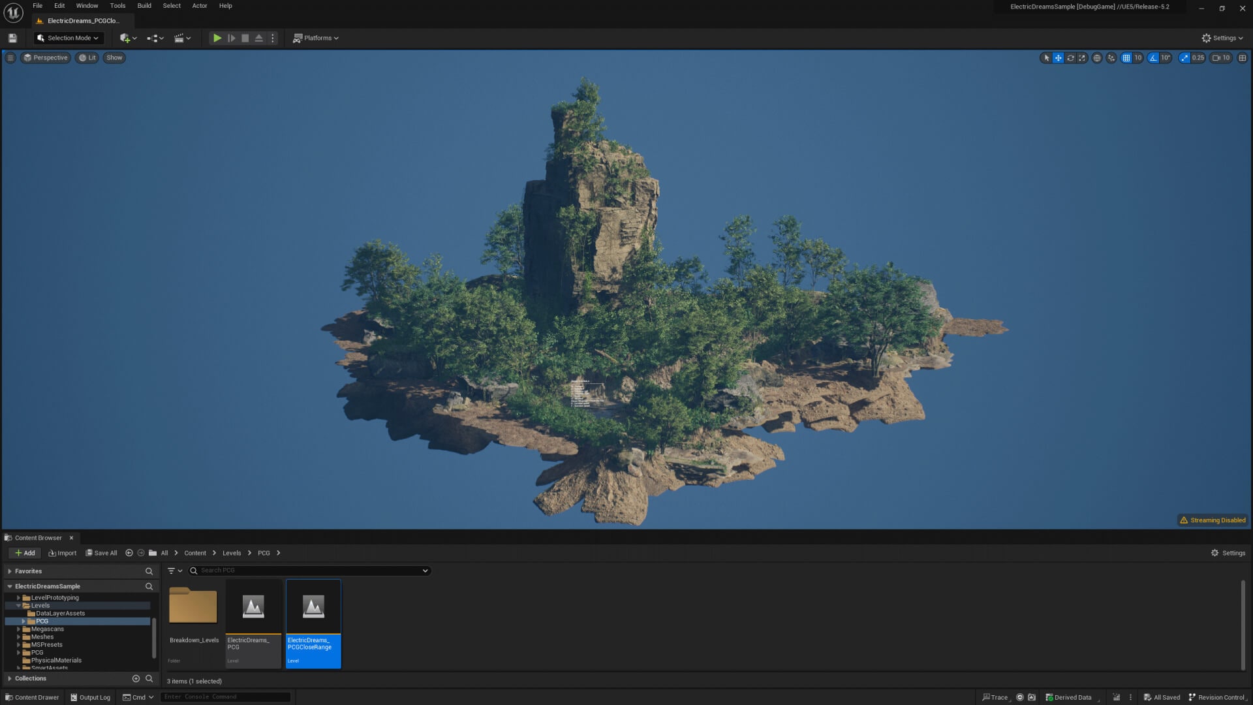Toggle rotation angle snapping
This screenshot has height=705, width=1253.
(x=1153, y=57)
